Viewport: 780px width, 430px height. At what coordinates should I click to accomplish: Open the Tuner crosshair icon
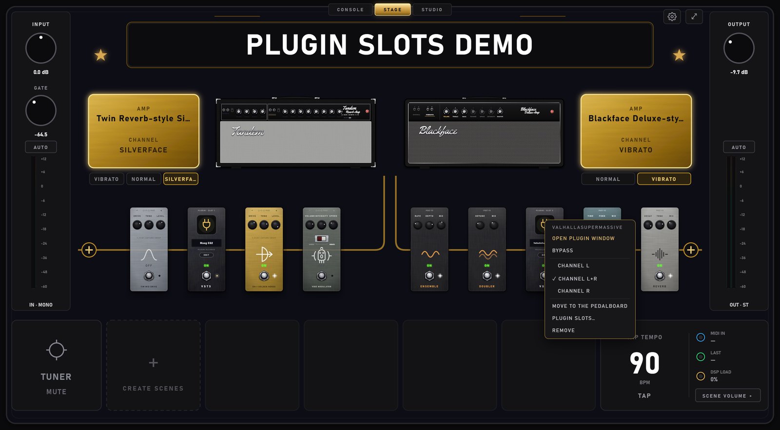[56, 350]
